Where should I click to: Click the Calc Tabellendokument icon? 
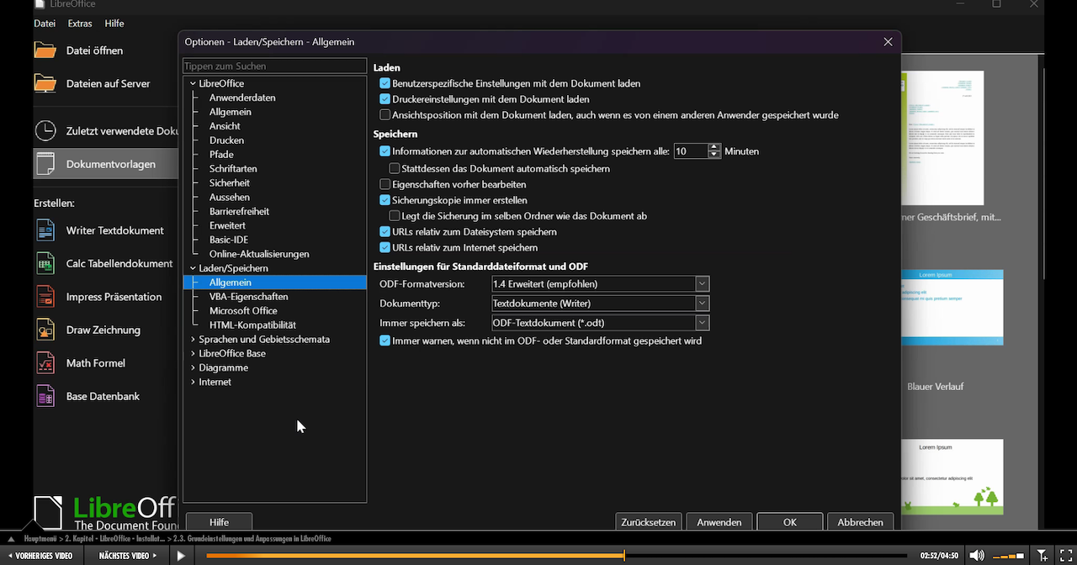point(45,263)
